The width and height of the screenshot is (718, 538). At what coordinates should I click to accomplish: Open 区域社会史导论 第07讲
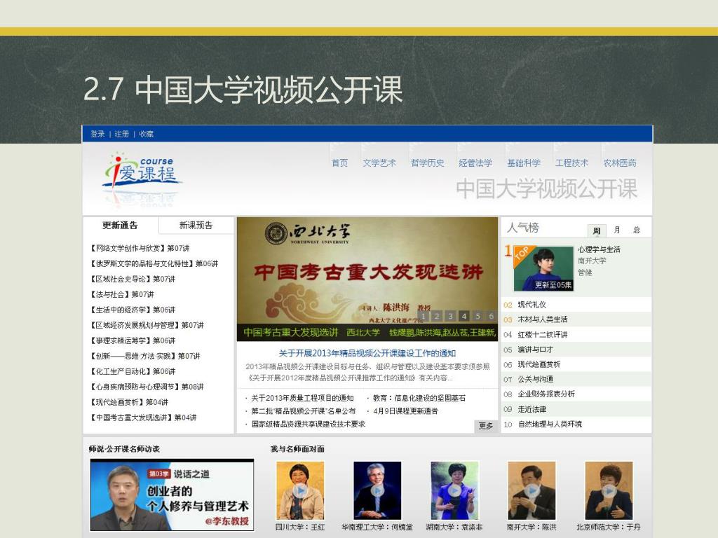(x=133, y=279)
